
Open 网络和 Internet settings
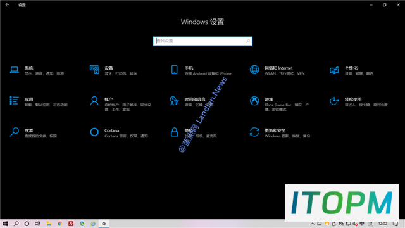[277, 70]
